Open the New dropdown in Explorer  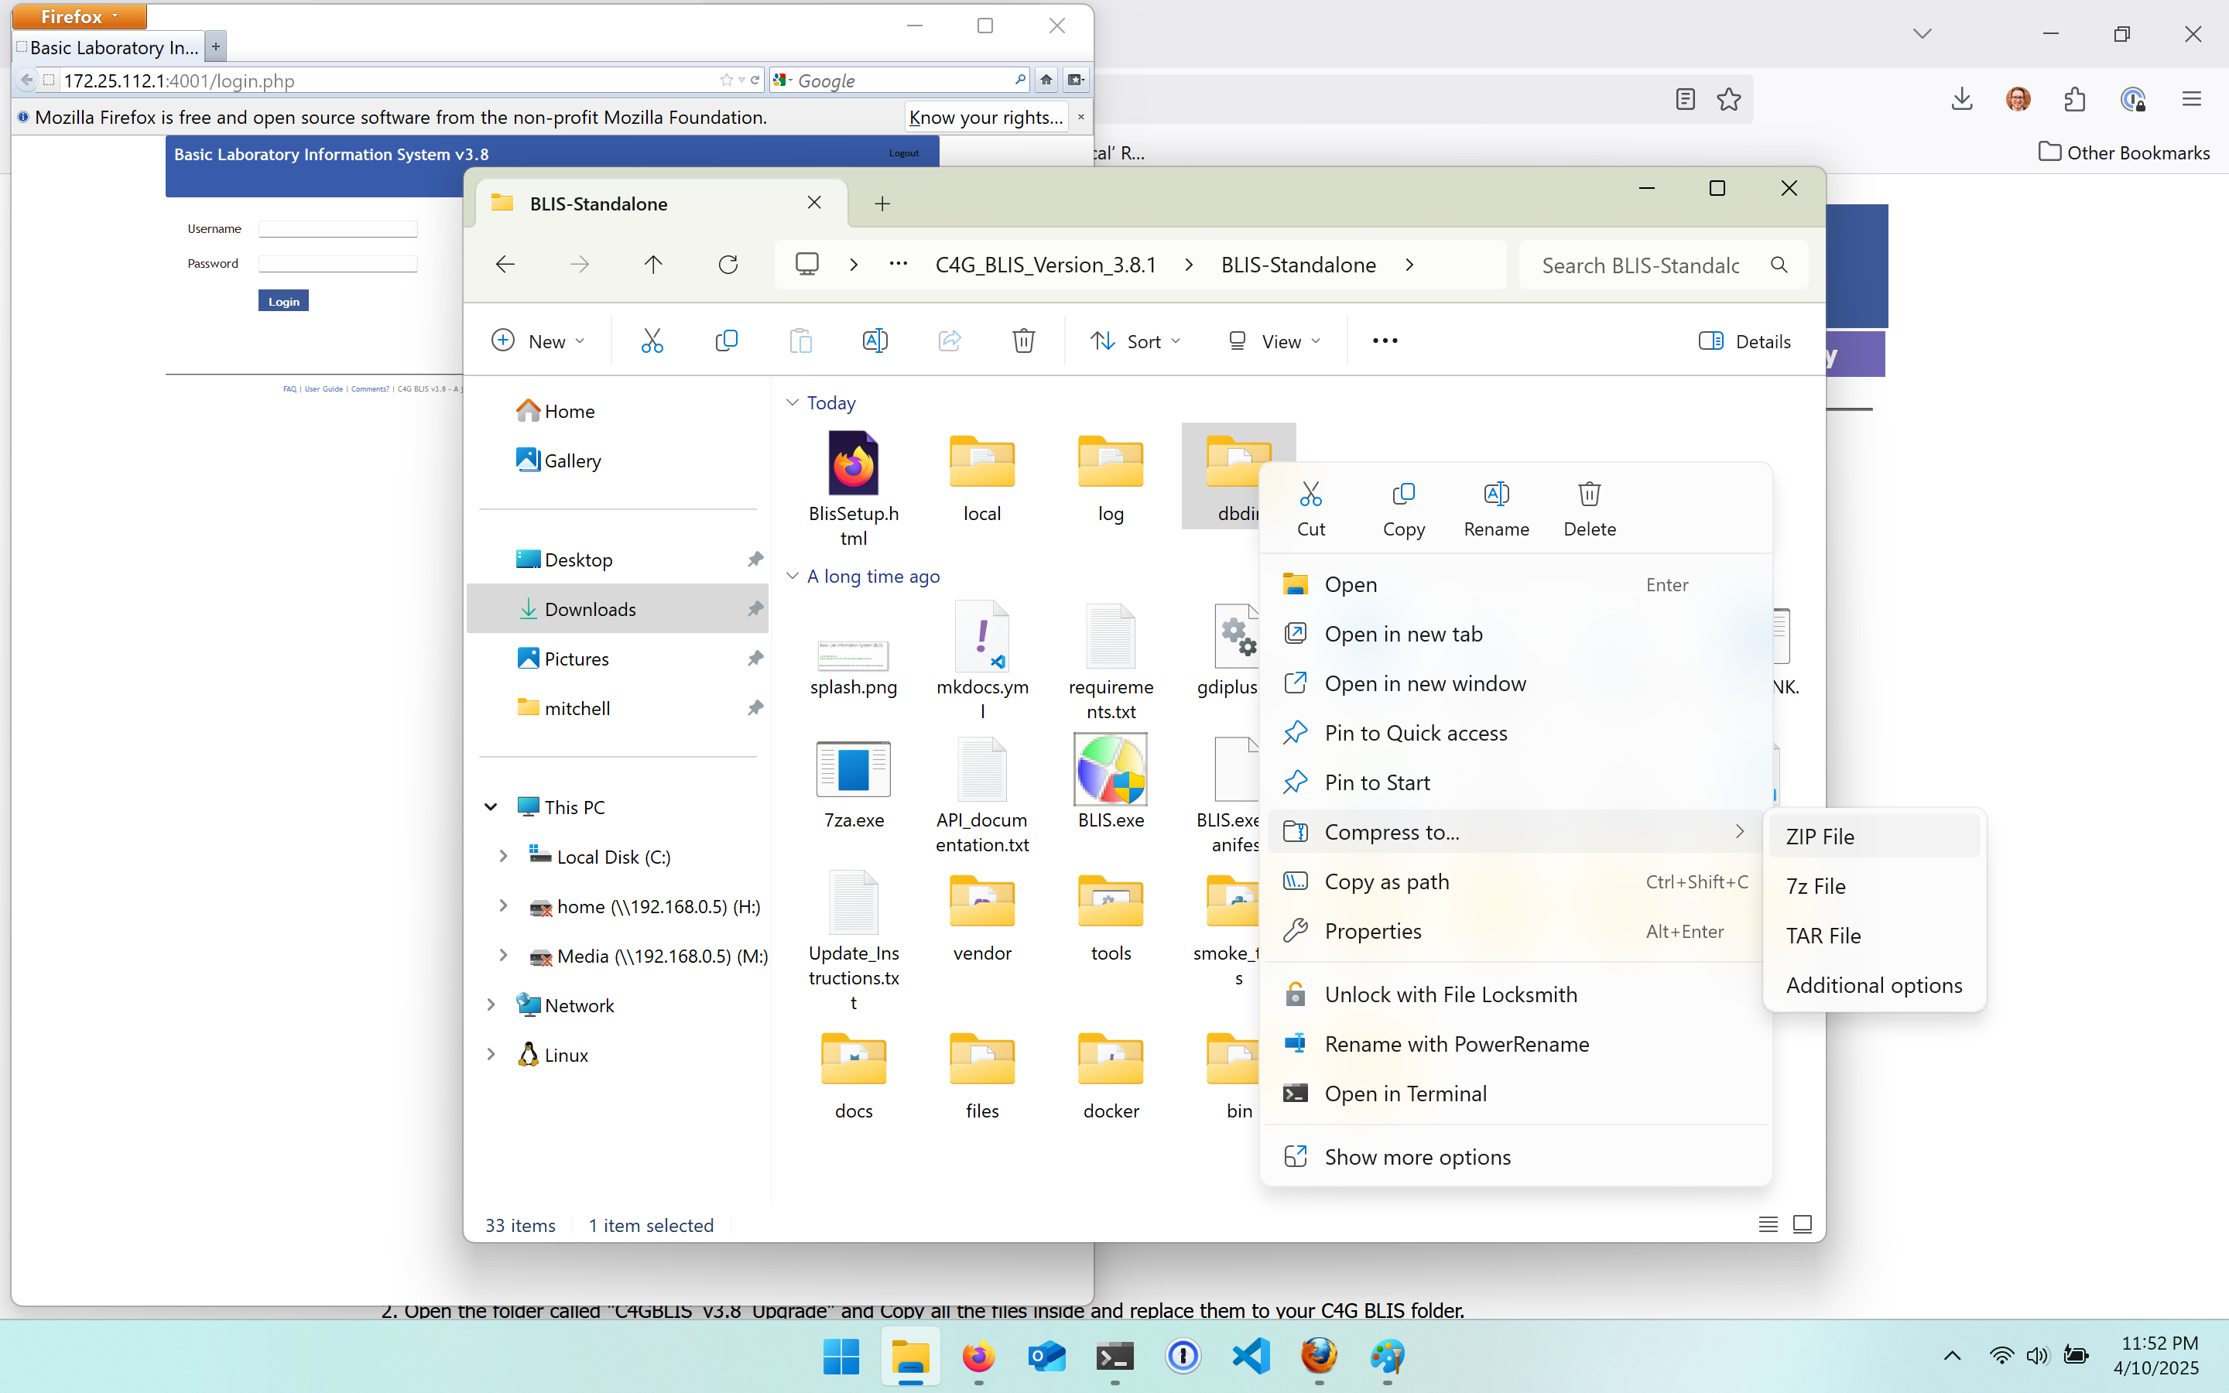tap(538, 341)
